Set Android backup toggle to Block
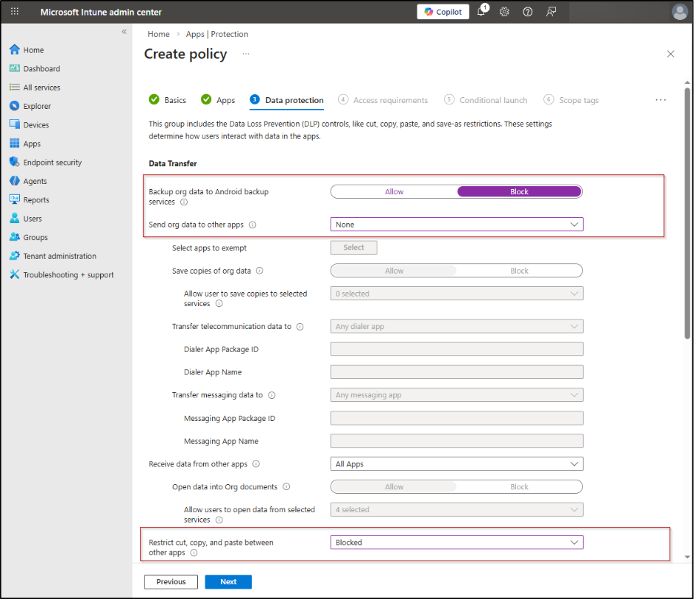Viewport: 694px width, 599px height. [519, 191]
